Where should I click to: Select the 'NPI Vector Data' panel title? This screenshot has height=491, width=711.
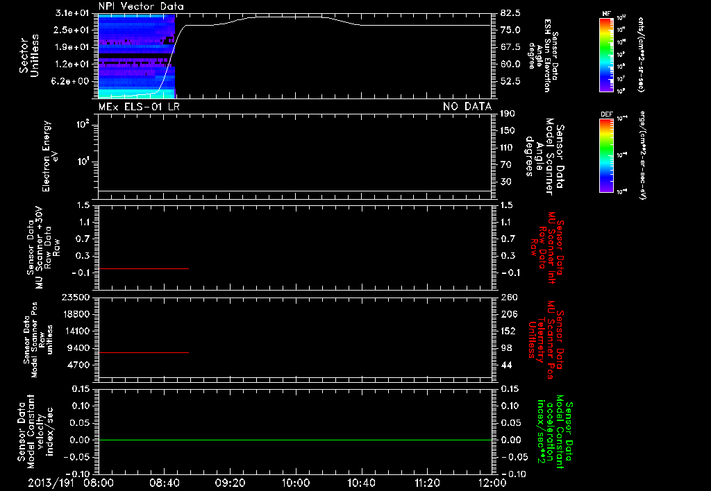click(x=141, y=6)
